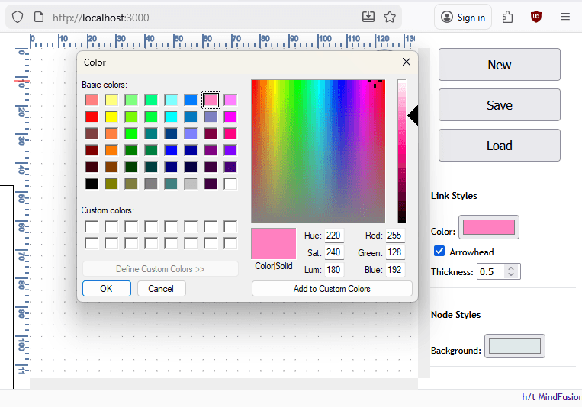Select the pure blue basic color swatch
Viewport: 582px width, 407px height.
coord(171,150)
